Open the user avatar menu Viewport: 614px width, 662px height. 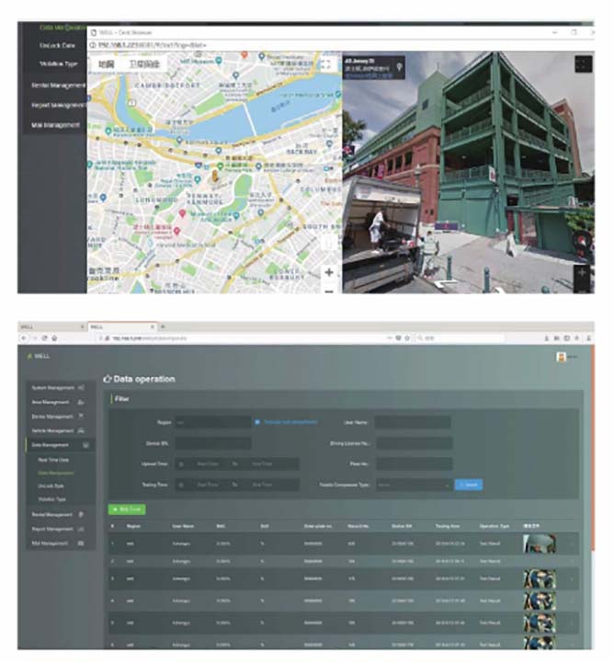tap(562, 357)
